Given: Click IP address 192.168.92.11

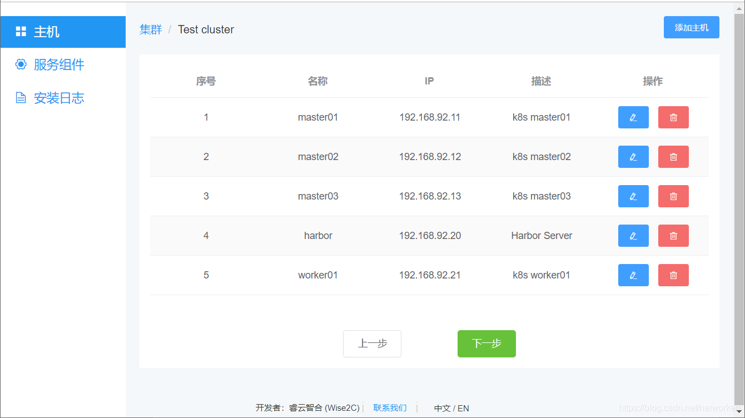Looking at the screenshot, I should tap(430, 117).
